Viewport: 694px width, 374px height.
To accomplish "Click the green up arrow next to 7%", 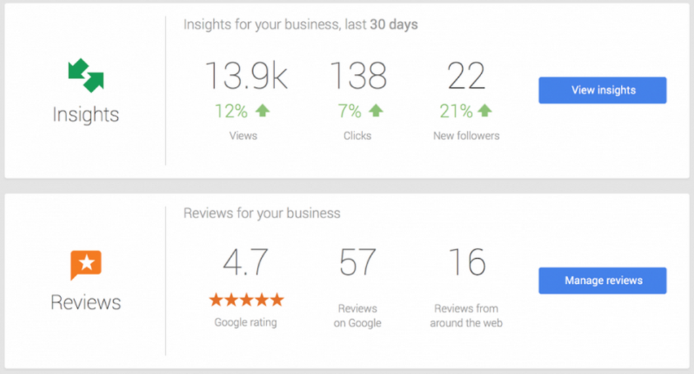I will tap(375, 110).
